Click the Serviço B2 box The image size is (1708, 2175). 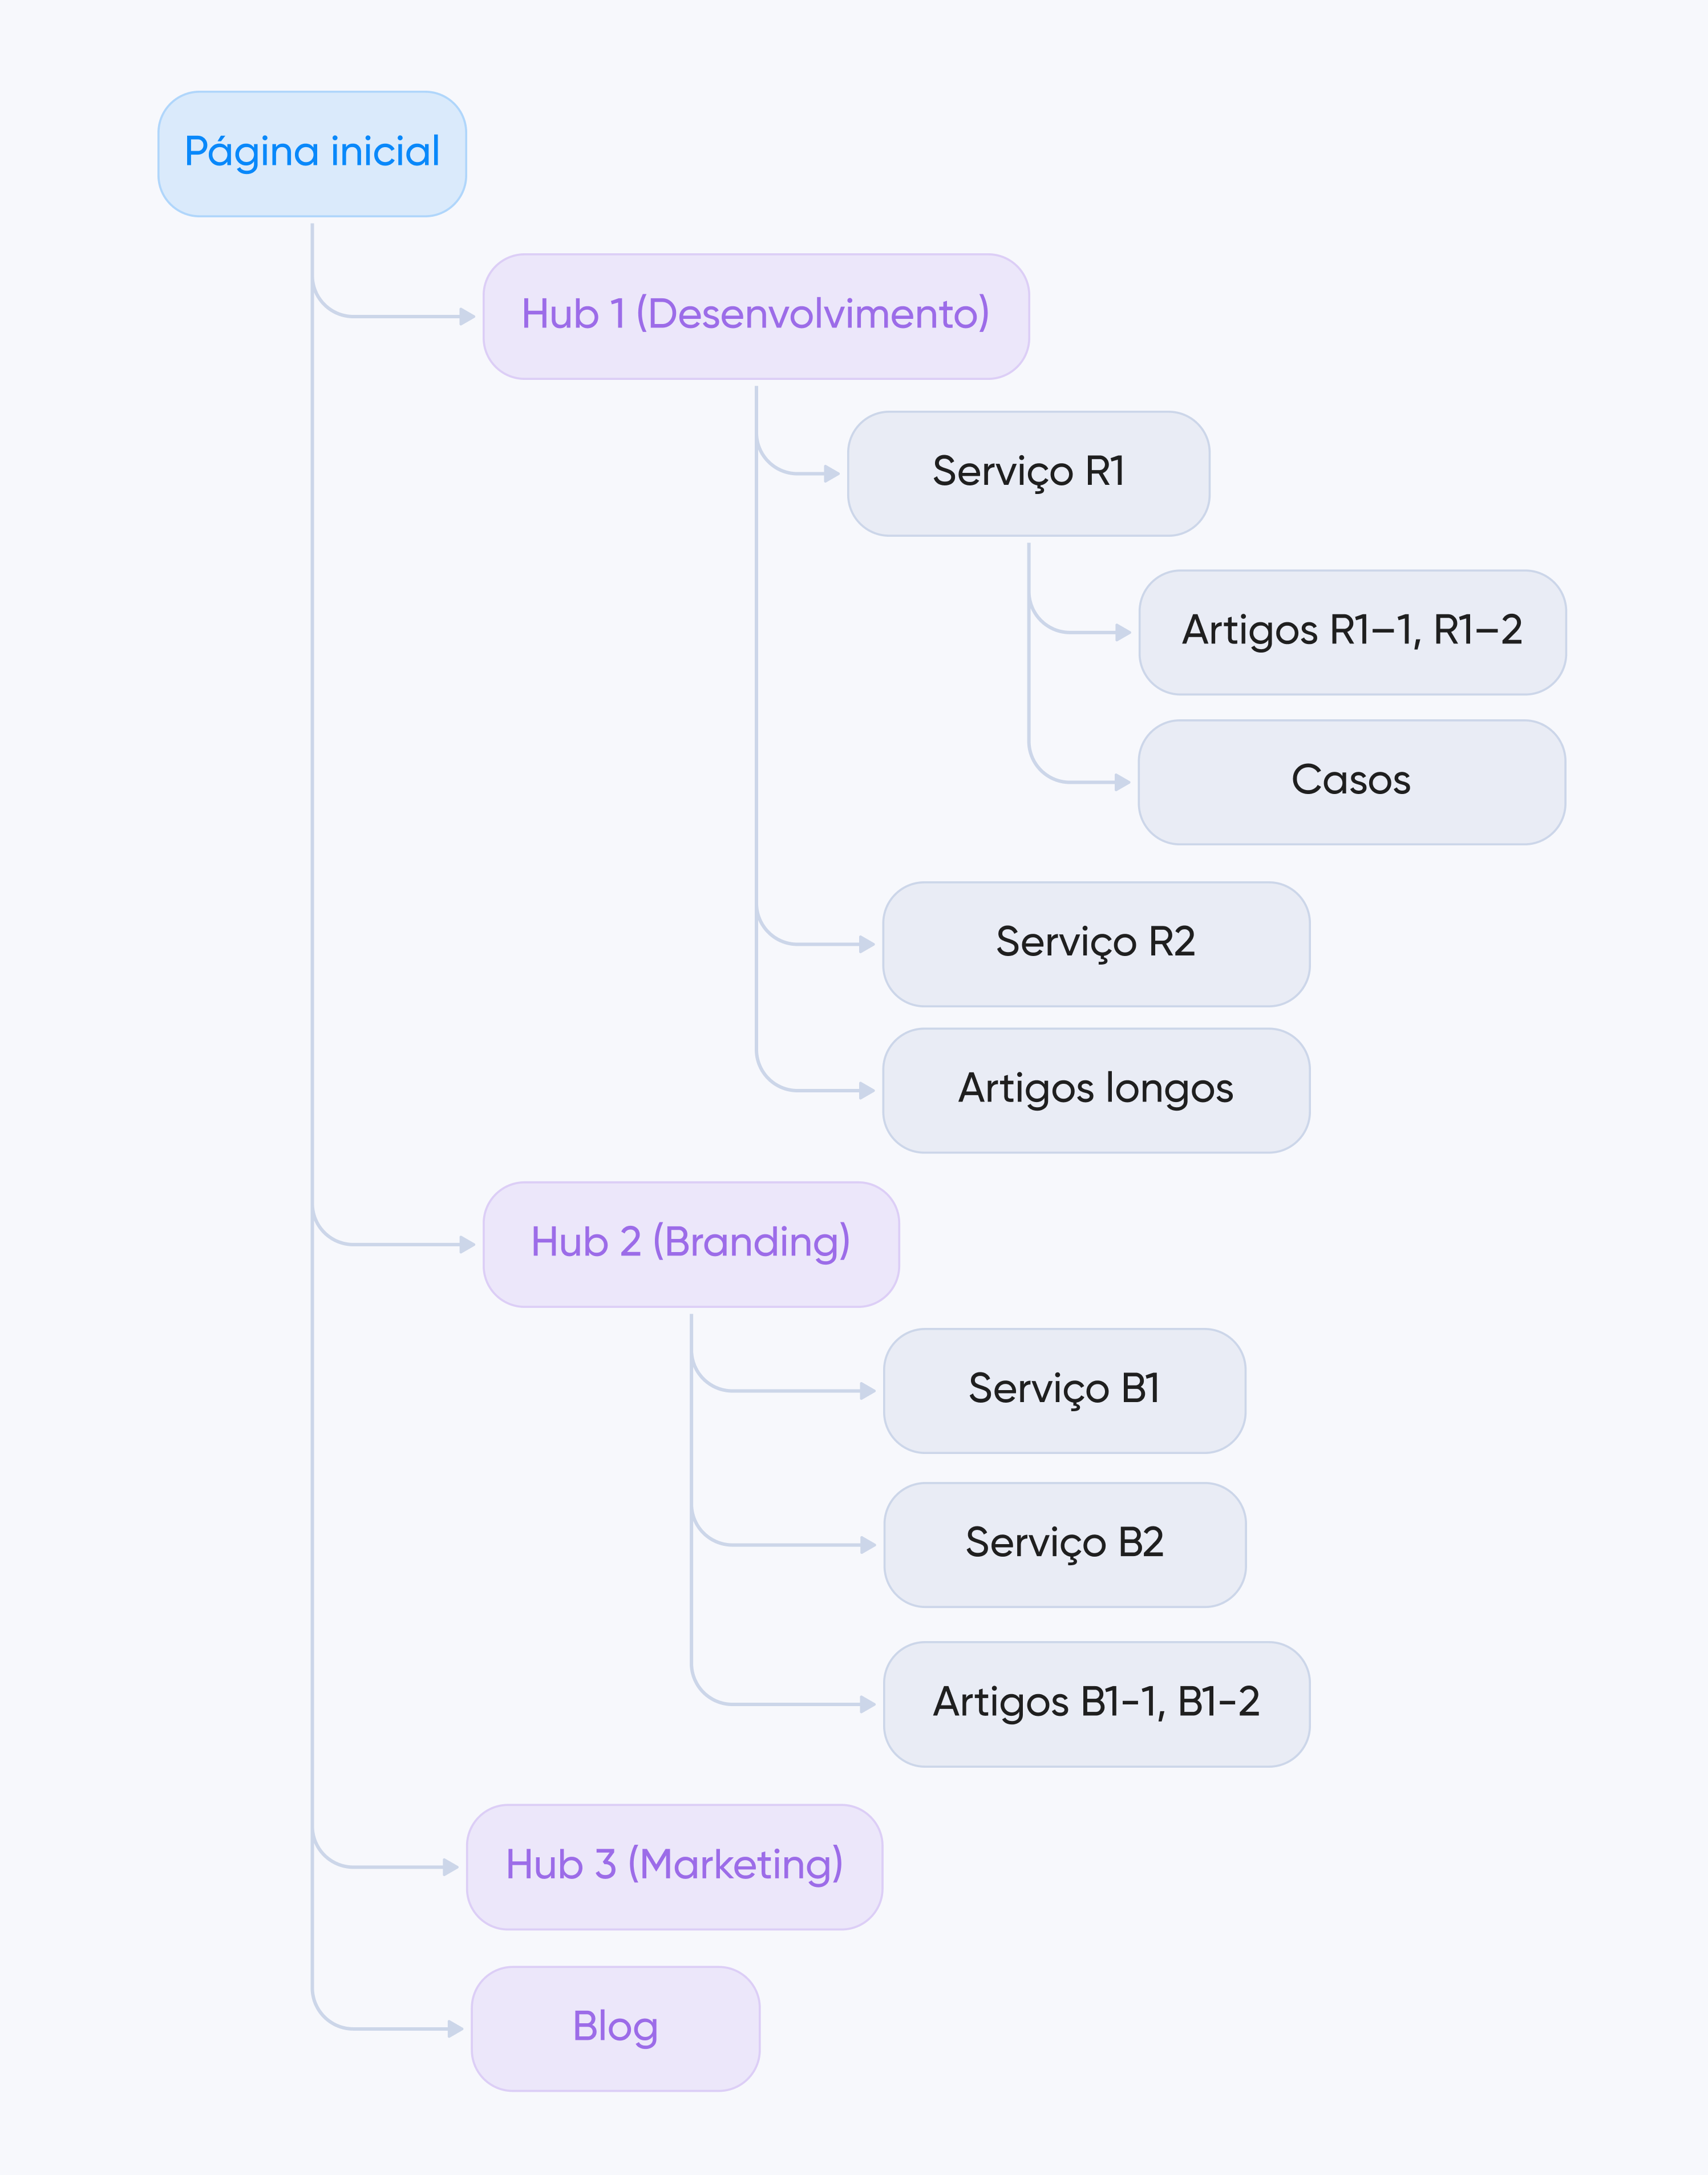(x=1064, y=1544)
